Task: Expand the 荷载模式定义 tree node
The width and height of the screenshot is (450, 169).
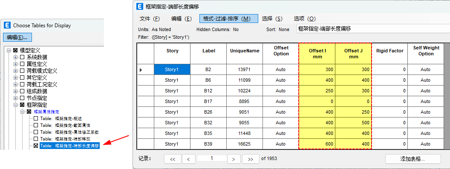Action: point(15,71)
